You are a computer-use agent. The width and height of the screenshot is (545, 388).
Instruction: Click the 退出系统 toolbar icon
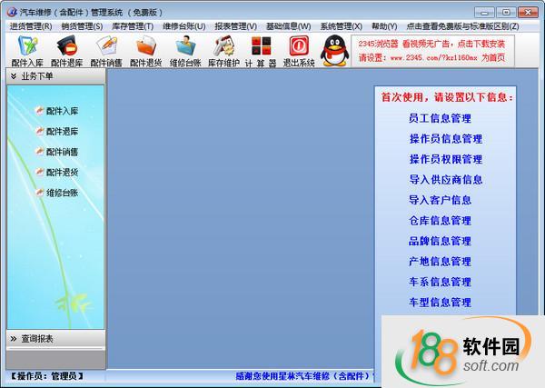click(298, 49)
